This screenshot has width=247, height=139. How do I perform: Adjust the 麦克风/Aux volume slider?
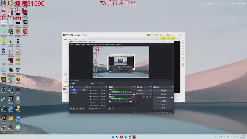click(x=123, y=94)
